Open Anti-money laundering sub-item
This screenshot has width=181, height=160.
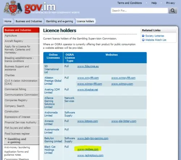point(17,147)
